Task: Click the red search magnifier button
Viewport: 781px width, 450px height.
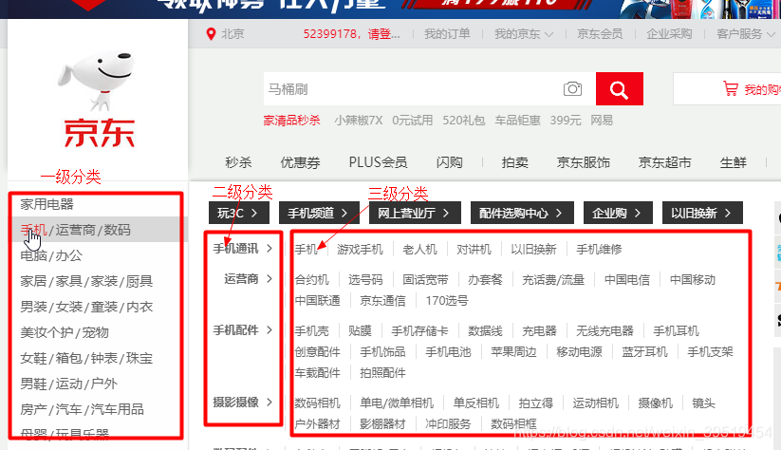Action: (x=619, y=89)
